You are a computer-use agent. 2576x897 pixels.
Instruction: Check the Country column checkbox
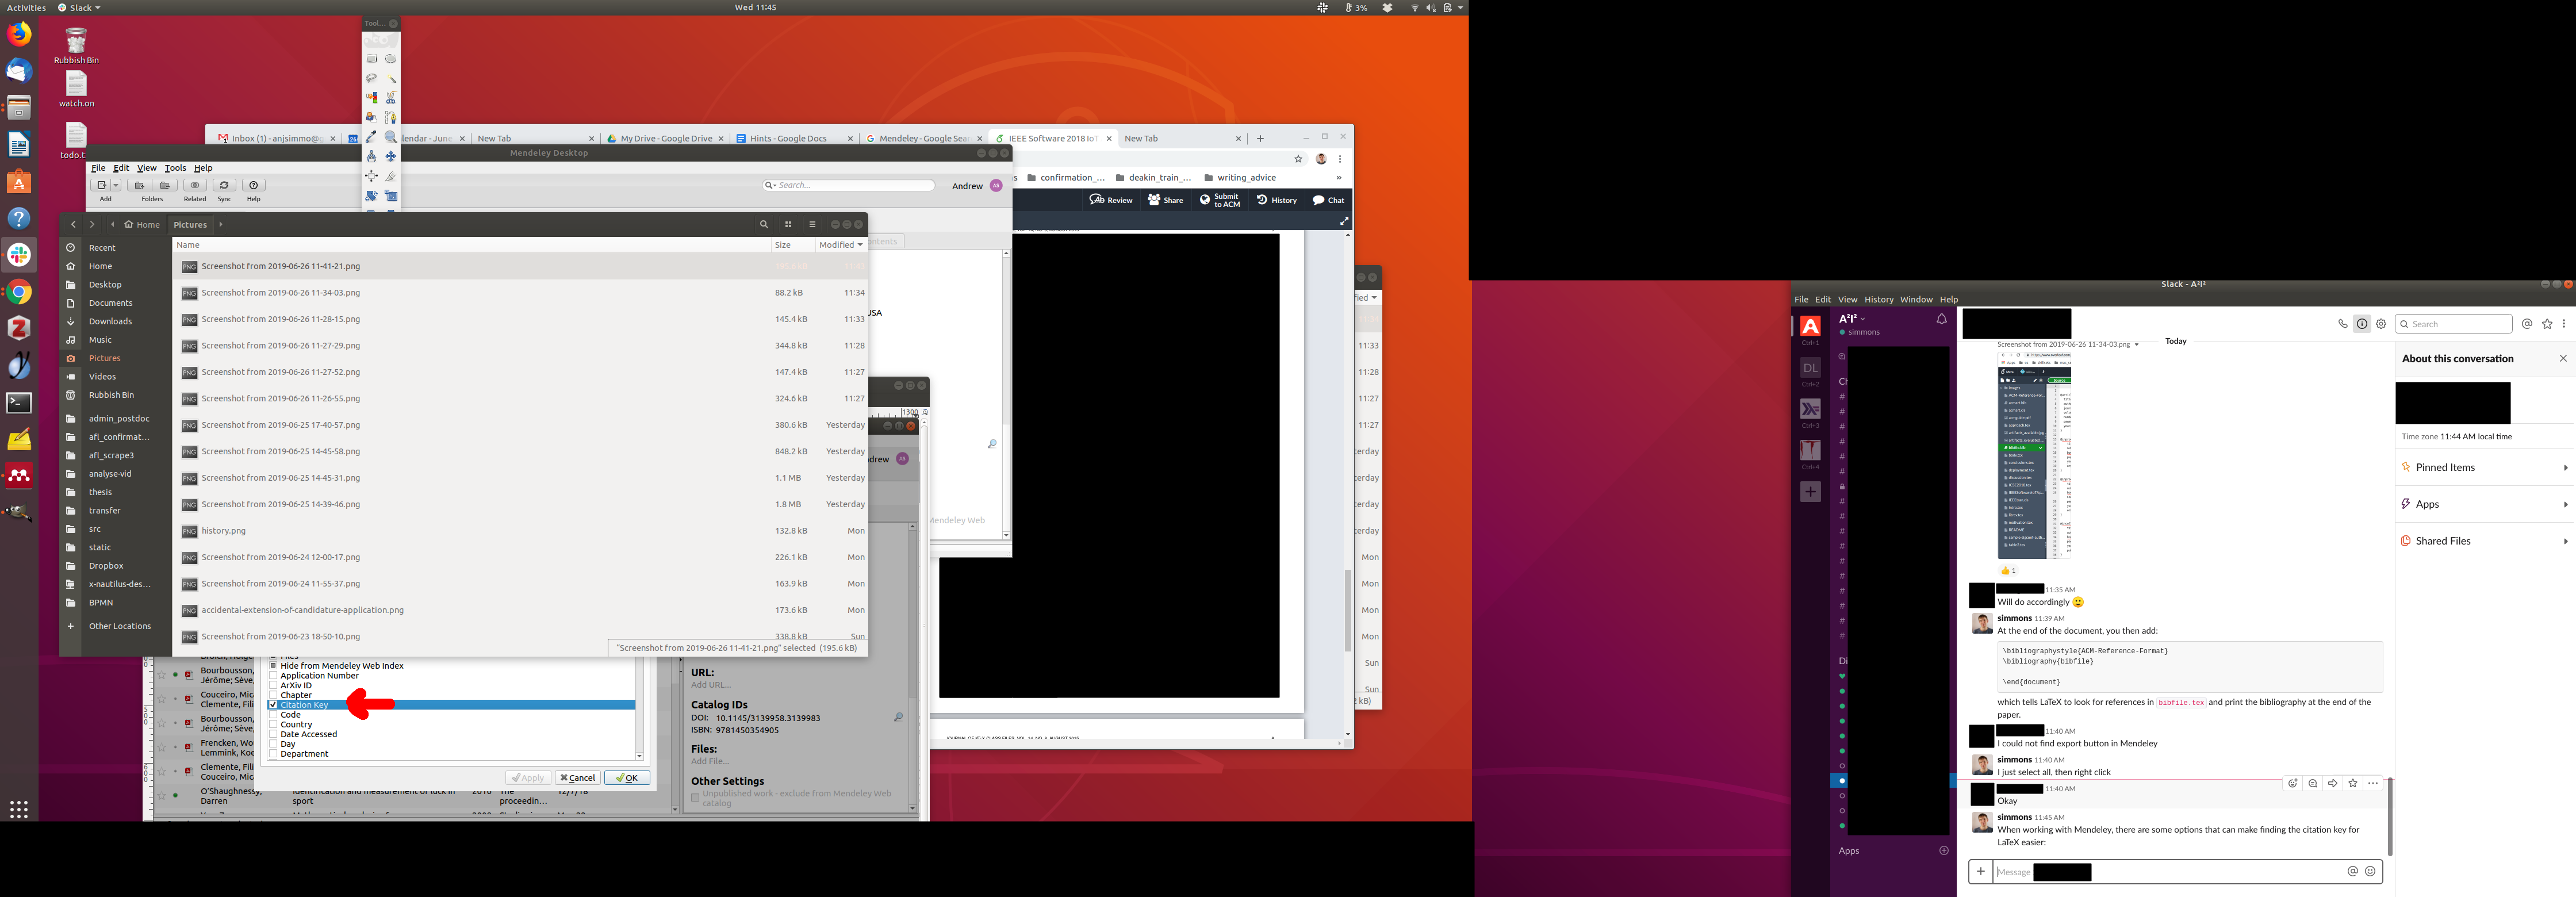point(273,725)
